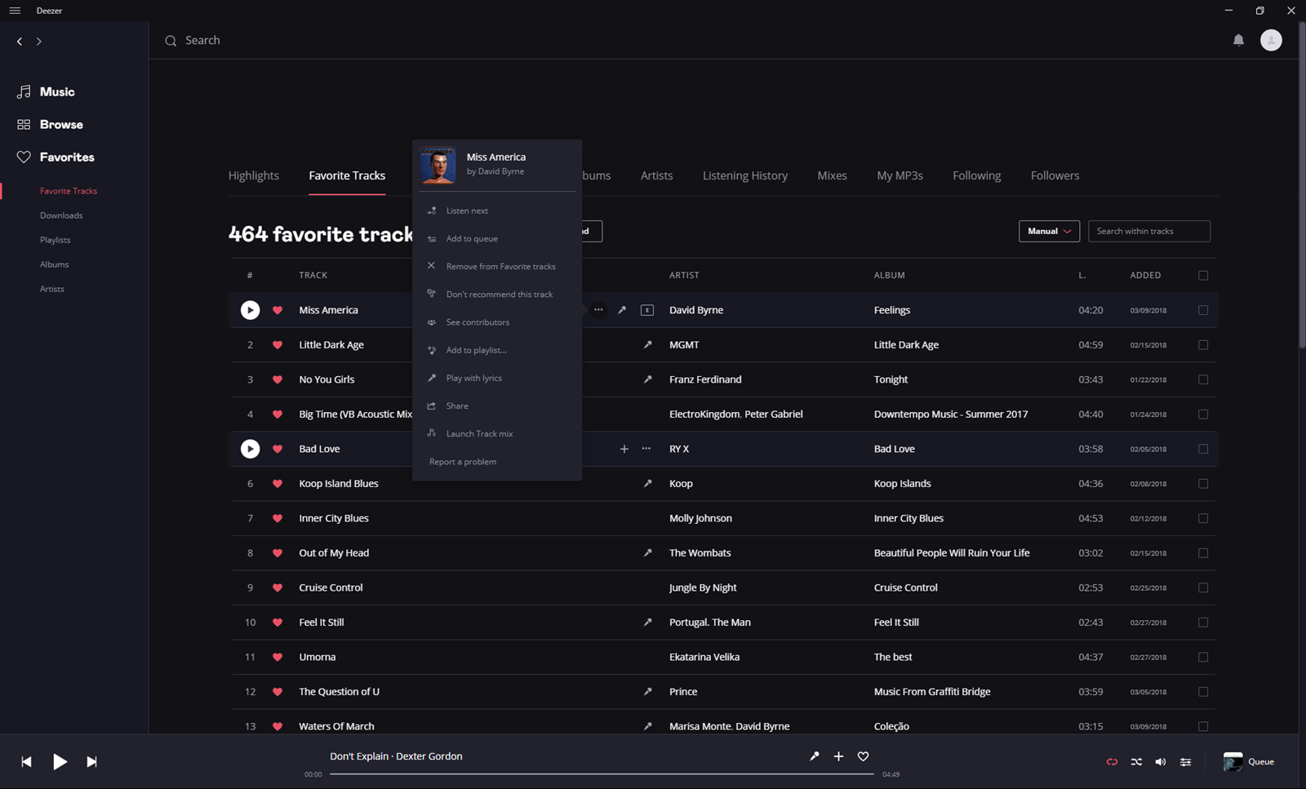1306x789 pixels.
Task: Toggle shuffle mode icon
Action: [x=1136, y=762]
